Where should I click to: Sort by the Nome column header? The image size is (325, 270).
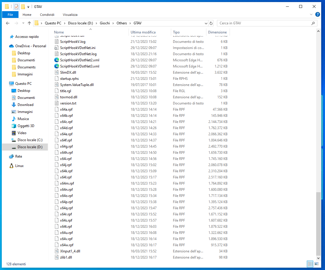[90, 32]
